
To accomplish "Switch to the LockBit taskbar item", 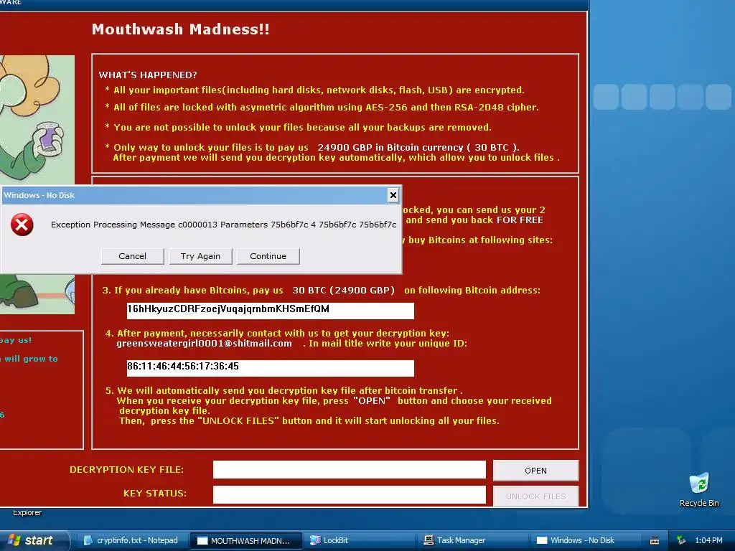I will pos(360,540).
